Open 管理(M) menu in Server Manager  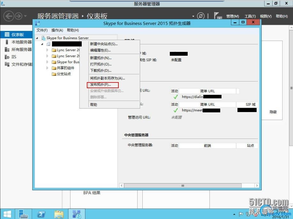coord(233,16)
